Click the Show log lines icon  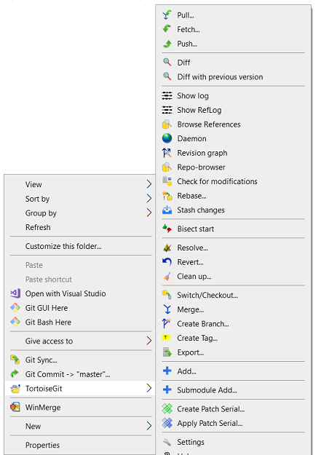167,95
